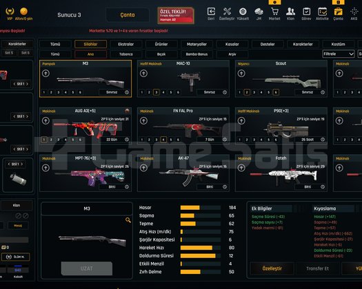This screenshot has height=289, width=362.
Task: Open the Görev mission icon
Action: coord(306,12)
